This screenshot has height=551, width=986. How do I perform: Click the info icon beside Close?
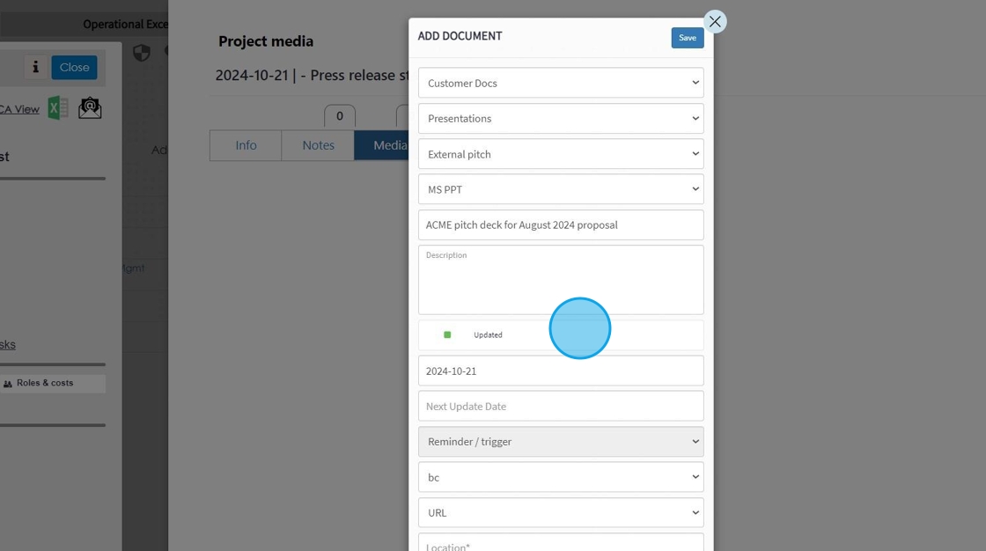(x=36, y=67)
